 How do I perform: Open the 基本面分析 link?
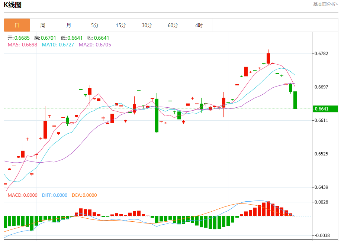325,4
